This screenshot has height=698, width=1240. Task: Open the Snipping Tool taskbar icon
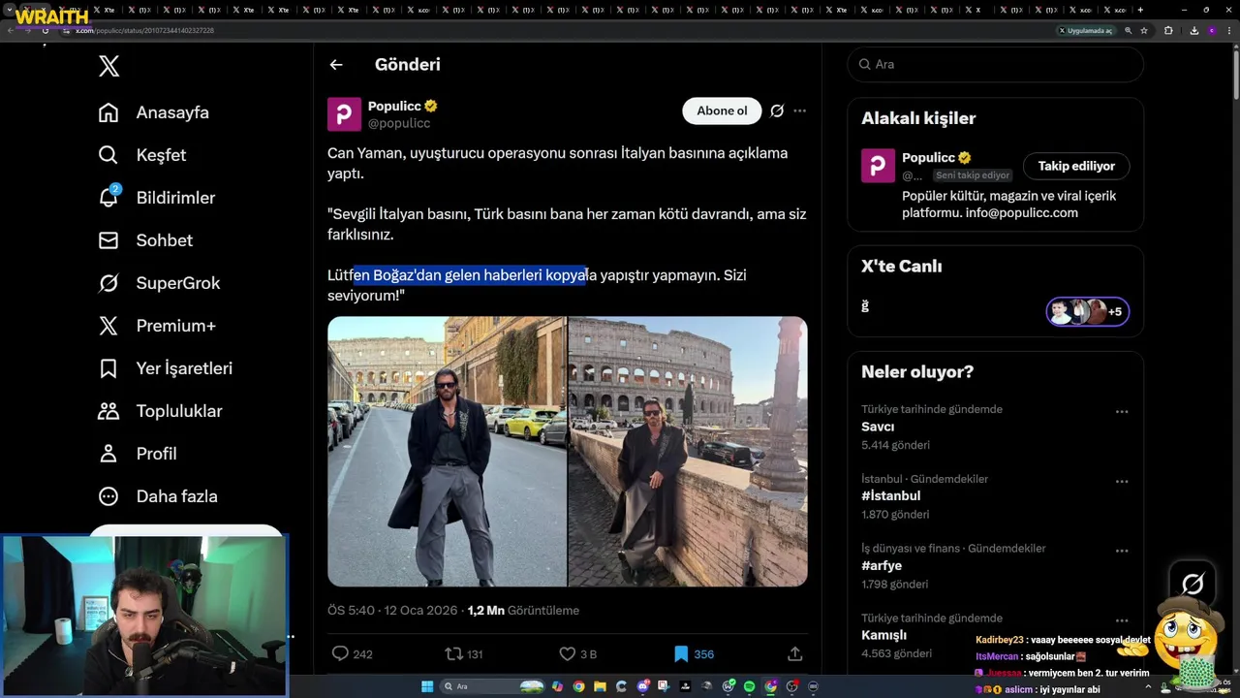pos(664,686)
